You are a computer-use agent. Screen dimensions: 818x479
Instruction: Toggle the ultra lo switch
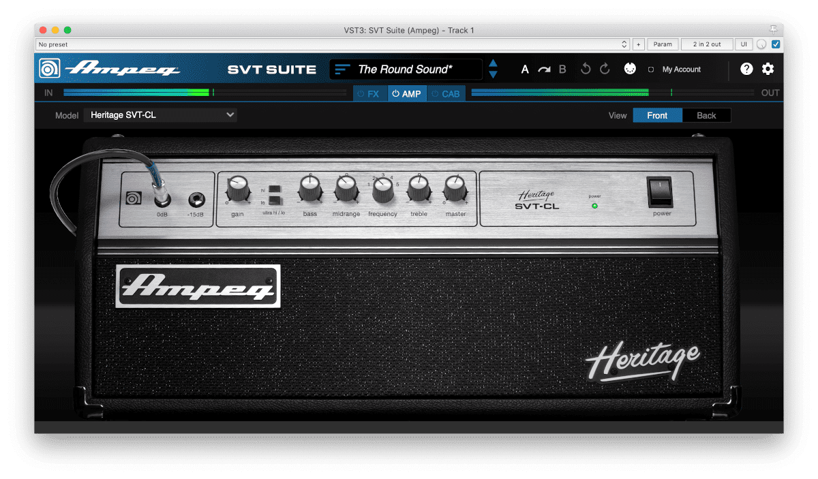tap(274, 201)
